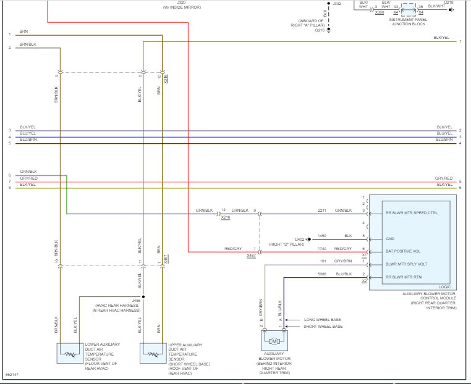Click the 'G210' ground label
Viewport: 471px width, 384px height.
(x=320, y=30)
